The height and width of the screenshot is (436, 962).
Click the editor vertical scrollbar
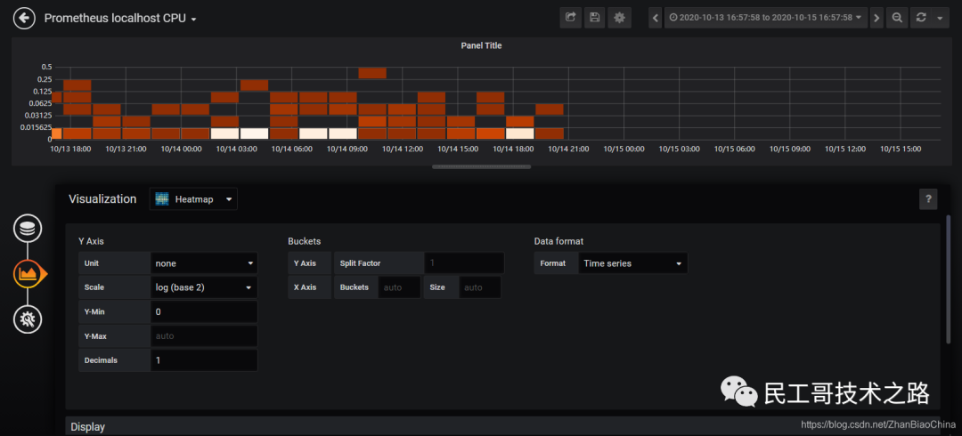pyautogui.click(x=950, y=279)
